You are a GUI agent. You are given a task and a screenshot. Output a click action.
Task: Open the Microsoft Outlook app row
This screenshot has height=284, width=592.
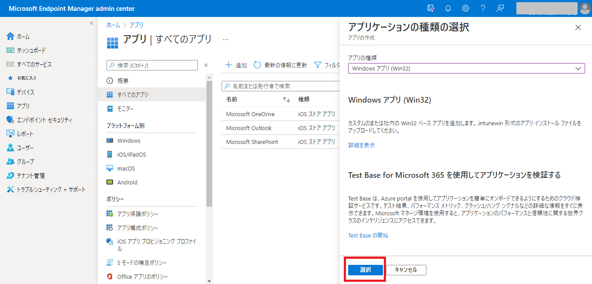[280, 128]
